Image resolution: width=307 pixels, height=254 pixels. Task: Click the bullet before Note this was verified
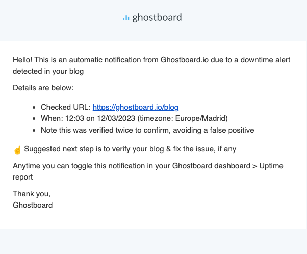(34, 130)
